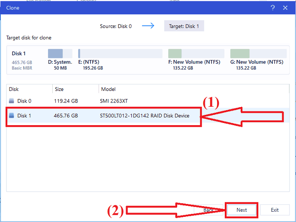Select the Source: Disk 0 step label

coord(116,26)
